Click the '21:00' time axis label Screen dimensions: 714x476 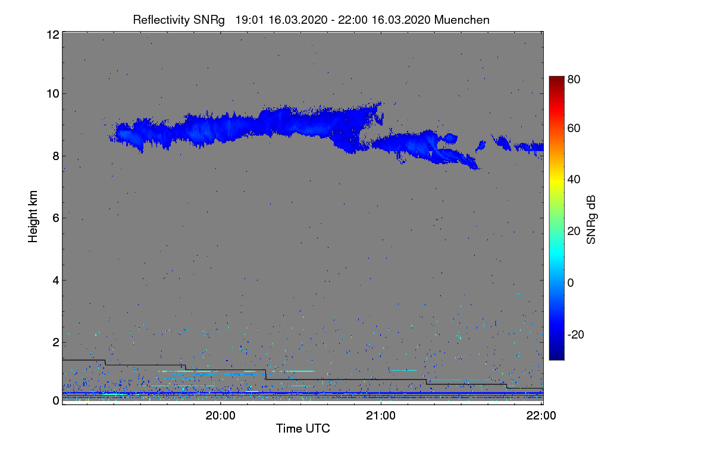pyautogui.click(x=381, y=416)
